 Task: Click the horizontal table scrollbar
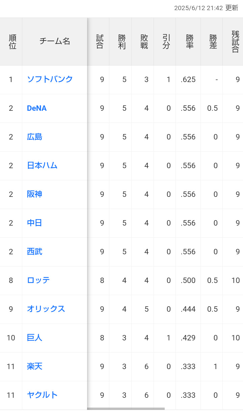pyautogui.click(x=126, y=409)
